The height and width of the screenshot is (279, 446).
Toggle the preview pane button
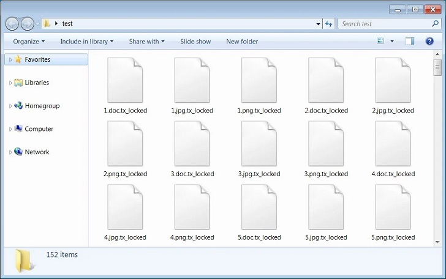410,41
